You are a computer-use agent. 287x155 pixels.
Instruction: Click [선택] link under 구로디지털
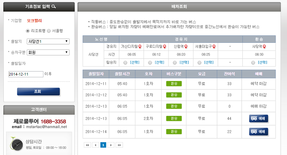point(159,62)
